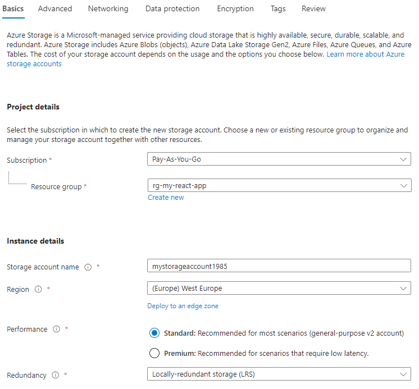Open the Advanced tab
419x389 pixels.
tap(55, 9)
